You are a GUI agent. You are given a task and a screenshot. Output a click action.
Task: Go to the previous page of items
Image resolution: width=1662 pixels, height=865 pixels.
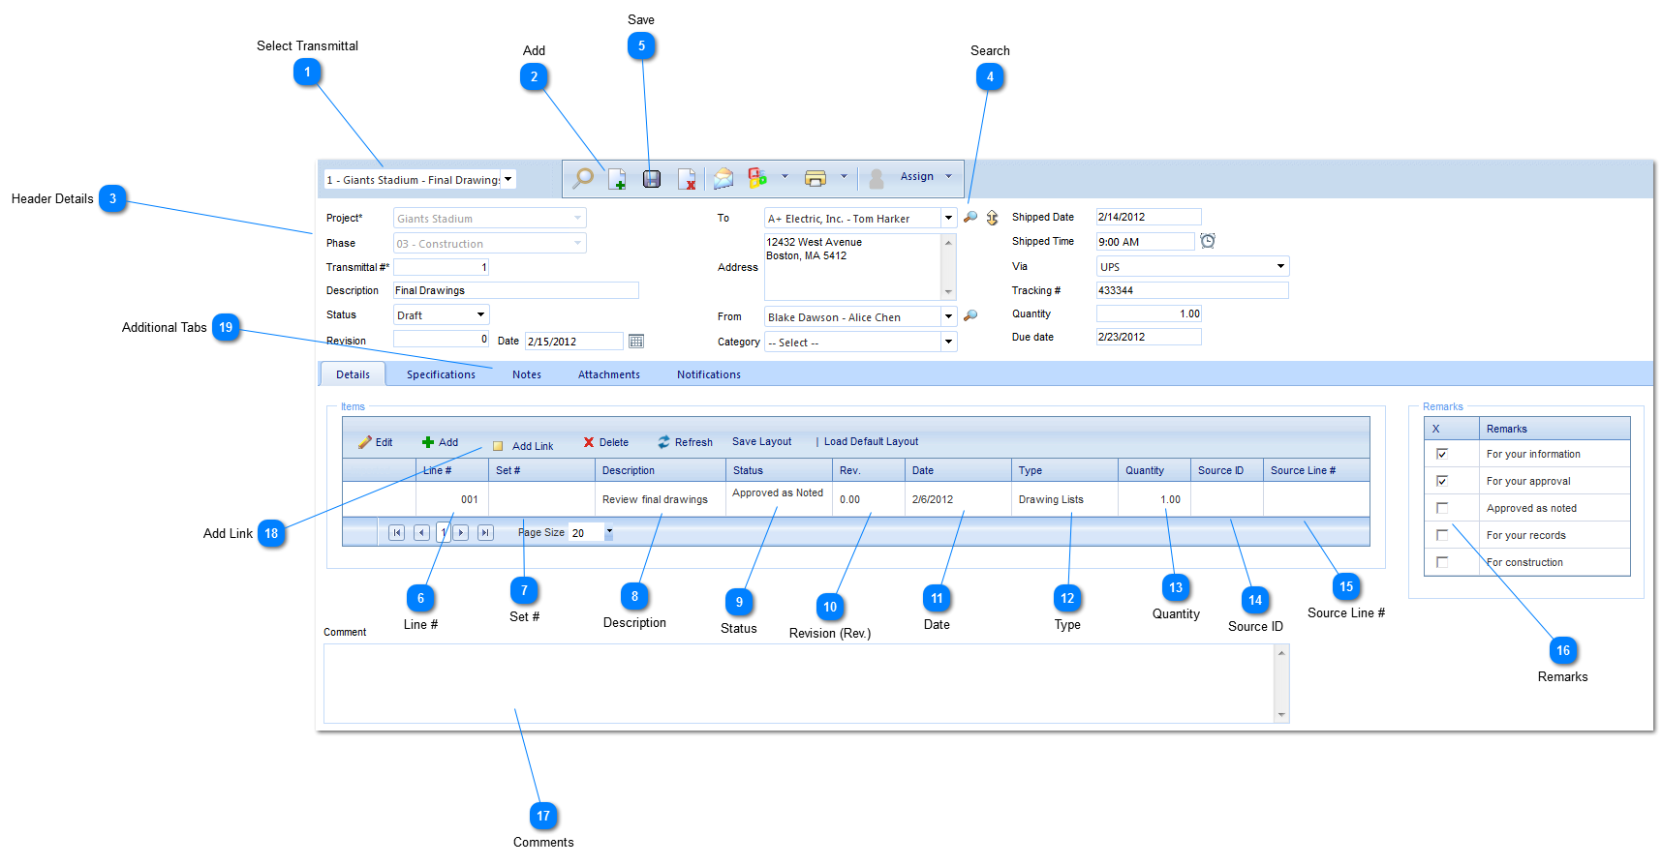click(x=421, y=532)
